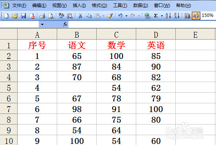Open the 帮助(H) menu

coord(183,5)
